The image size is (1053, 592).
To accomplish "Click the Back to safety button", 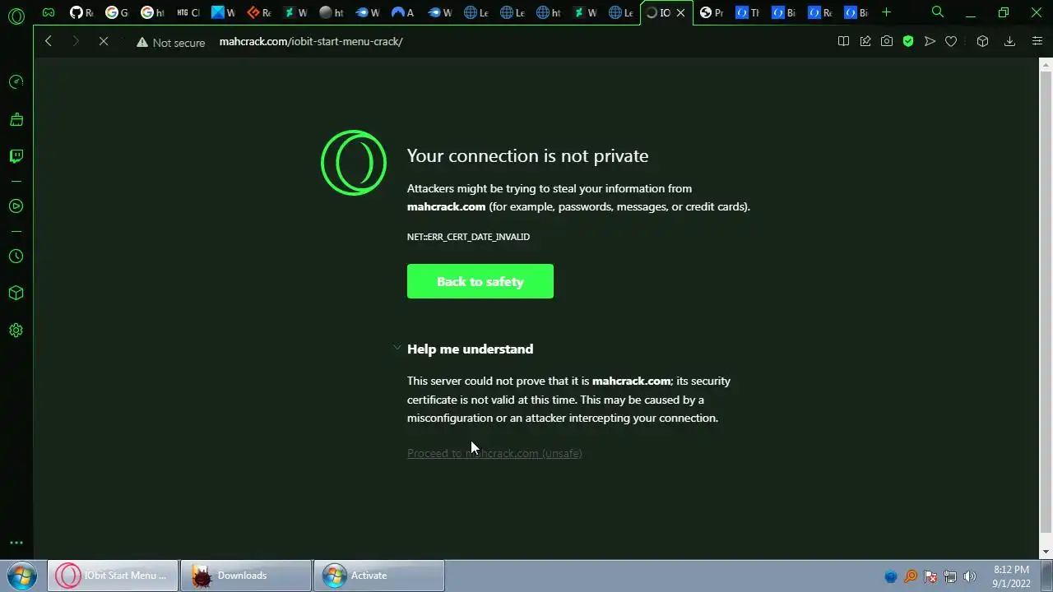I will tap(480, 281).
